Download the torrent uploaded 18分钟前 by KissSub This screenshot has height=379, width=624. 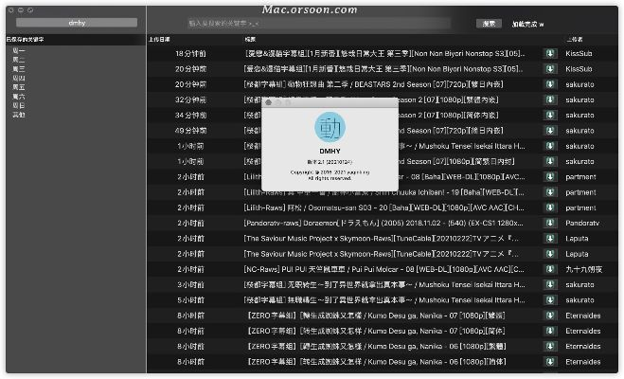click(x=550, y=53)
